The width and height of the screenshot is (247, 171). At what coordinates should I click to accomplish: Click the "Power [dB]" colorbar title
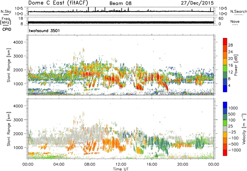(x=236, y=65)
